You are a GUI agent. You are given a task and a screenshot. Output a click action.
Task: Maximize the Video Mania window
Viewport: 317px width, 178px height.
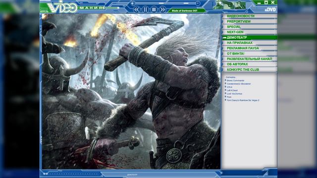[x=266, y=2]
